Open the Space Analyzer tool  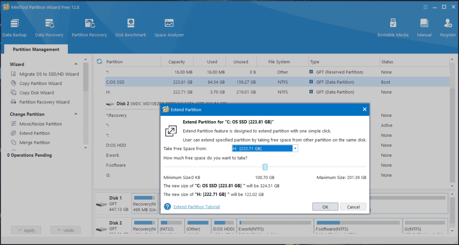169,28
